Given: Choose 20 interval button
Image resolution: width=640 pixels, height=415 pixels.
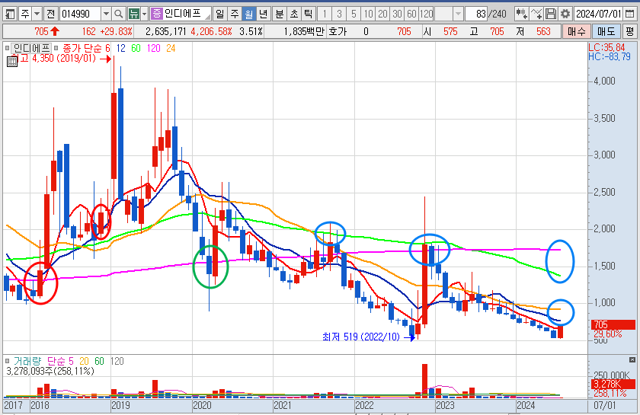Looking at the screenshot, I should [382, 14].
